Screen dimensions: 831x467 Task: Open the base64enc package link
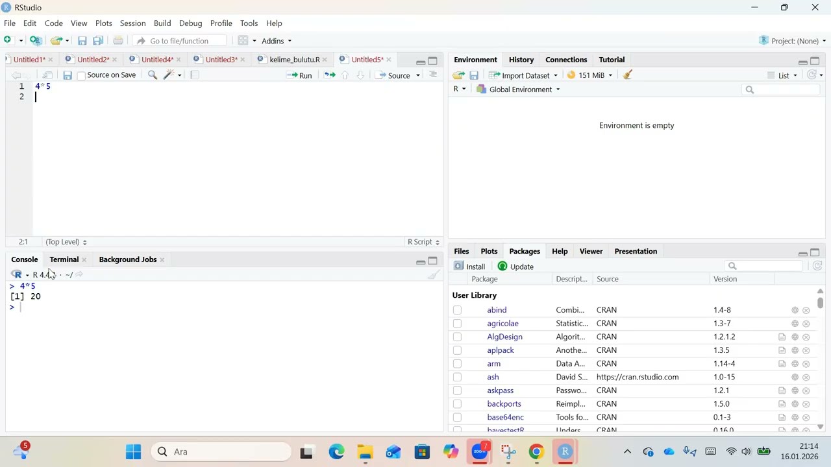pos(505,417)
